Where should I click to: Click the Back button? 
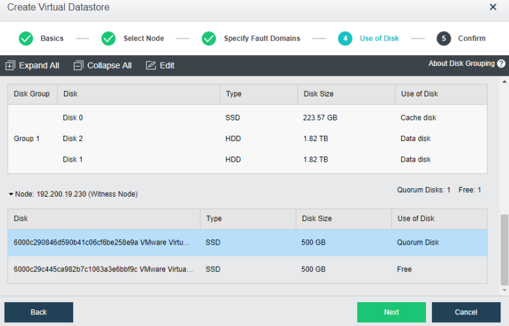click(39, 312)
